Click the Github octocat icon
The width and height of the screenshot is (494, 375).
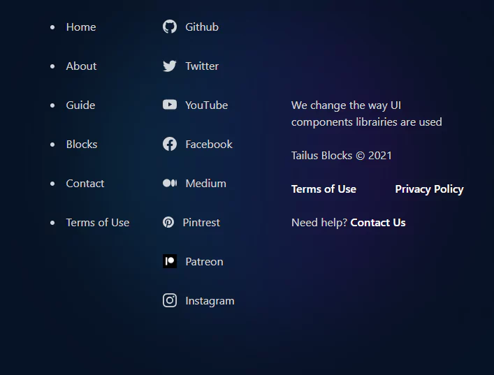pos(170,27)
